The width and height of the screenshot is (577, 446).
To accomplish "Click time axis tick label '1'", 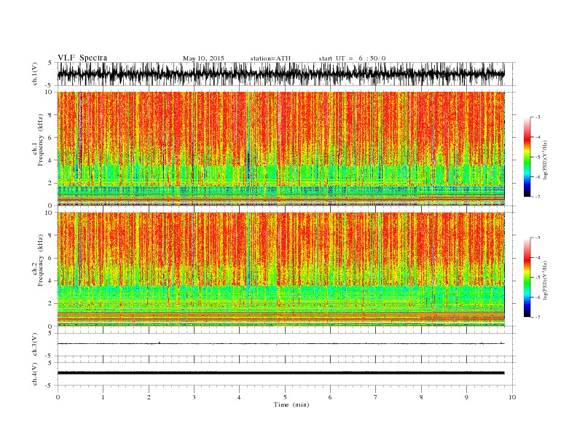I will point(103,397).
